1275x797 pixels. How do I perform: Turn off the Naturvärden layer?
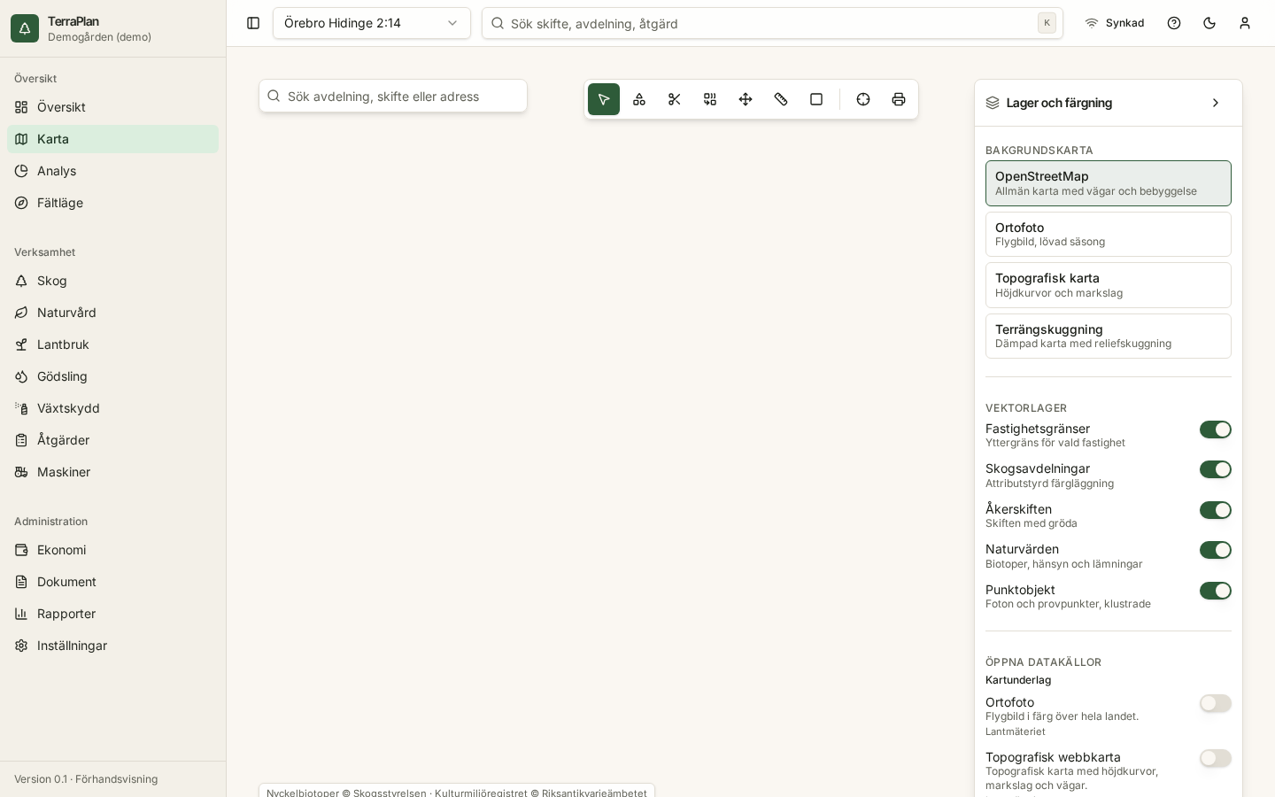1216,550
